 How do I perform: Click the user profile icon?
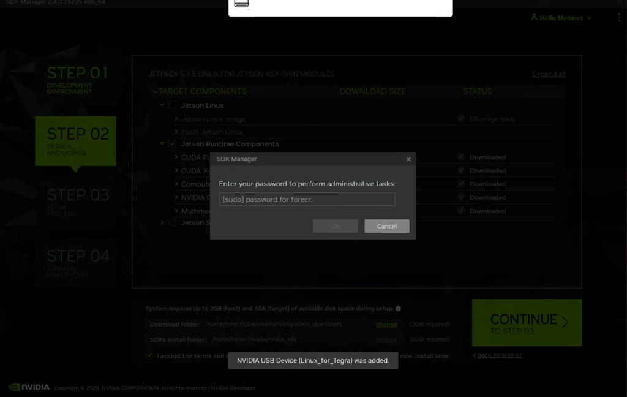click(534, 17)
